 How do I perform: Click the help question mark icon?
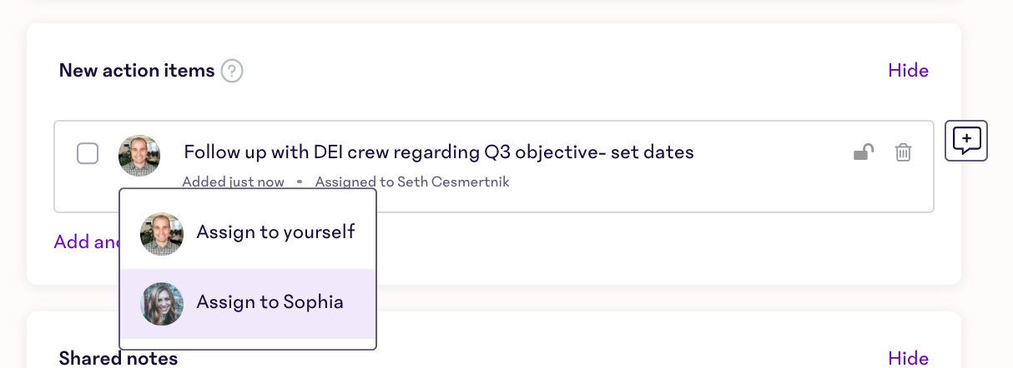[232, 71]
